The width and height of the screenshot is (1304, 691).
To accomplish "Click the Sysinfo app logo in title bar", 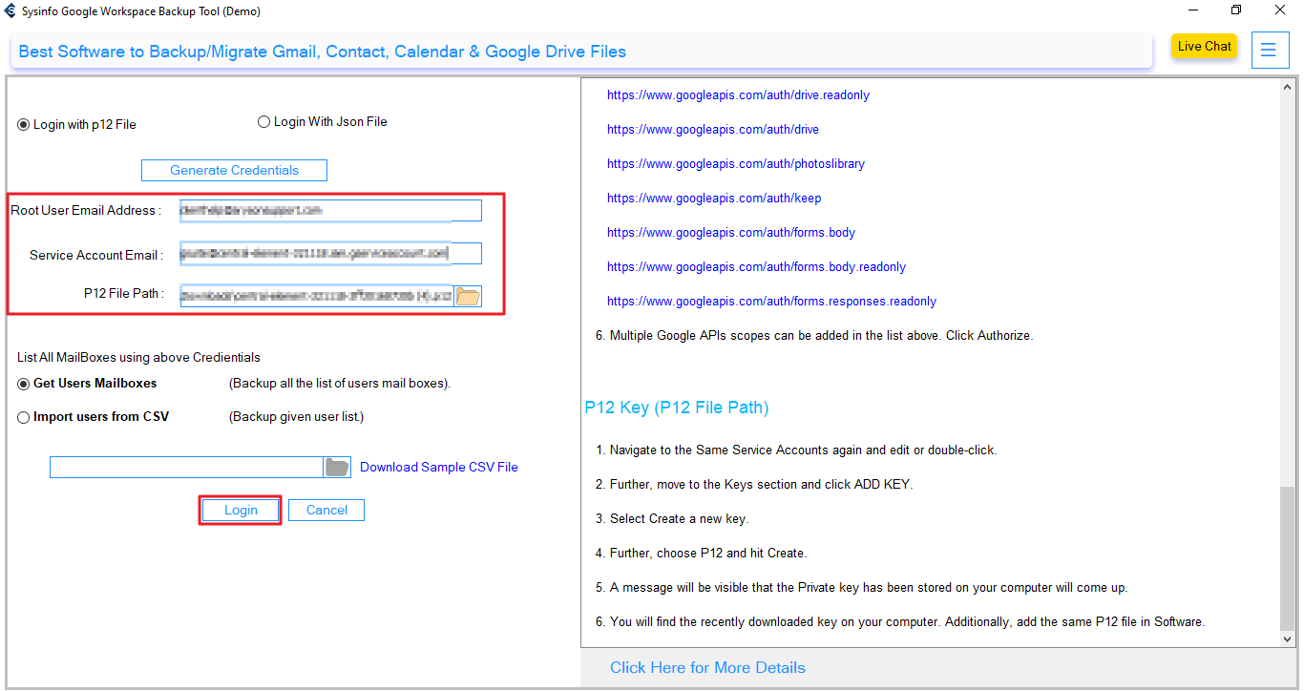I will 11,11.
